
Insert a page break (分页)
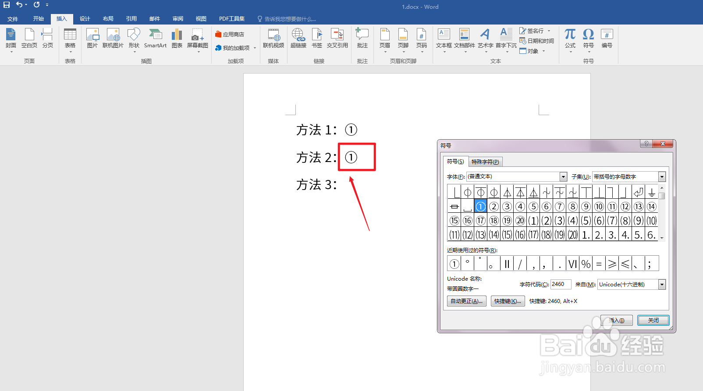click(x=47, y=39)
